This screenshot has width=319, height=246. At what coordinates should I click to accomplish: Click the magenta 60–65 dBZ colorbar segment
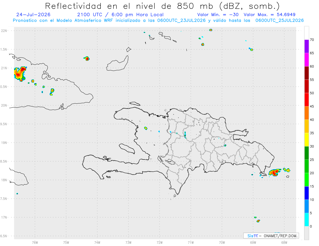coord(307,60)
